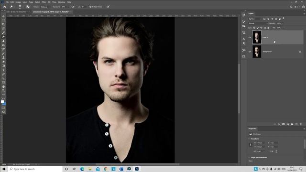Toggle Protect Tones checkbox

(90, 7)
